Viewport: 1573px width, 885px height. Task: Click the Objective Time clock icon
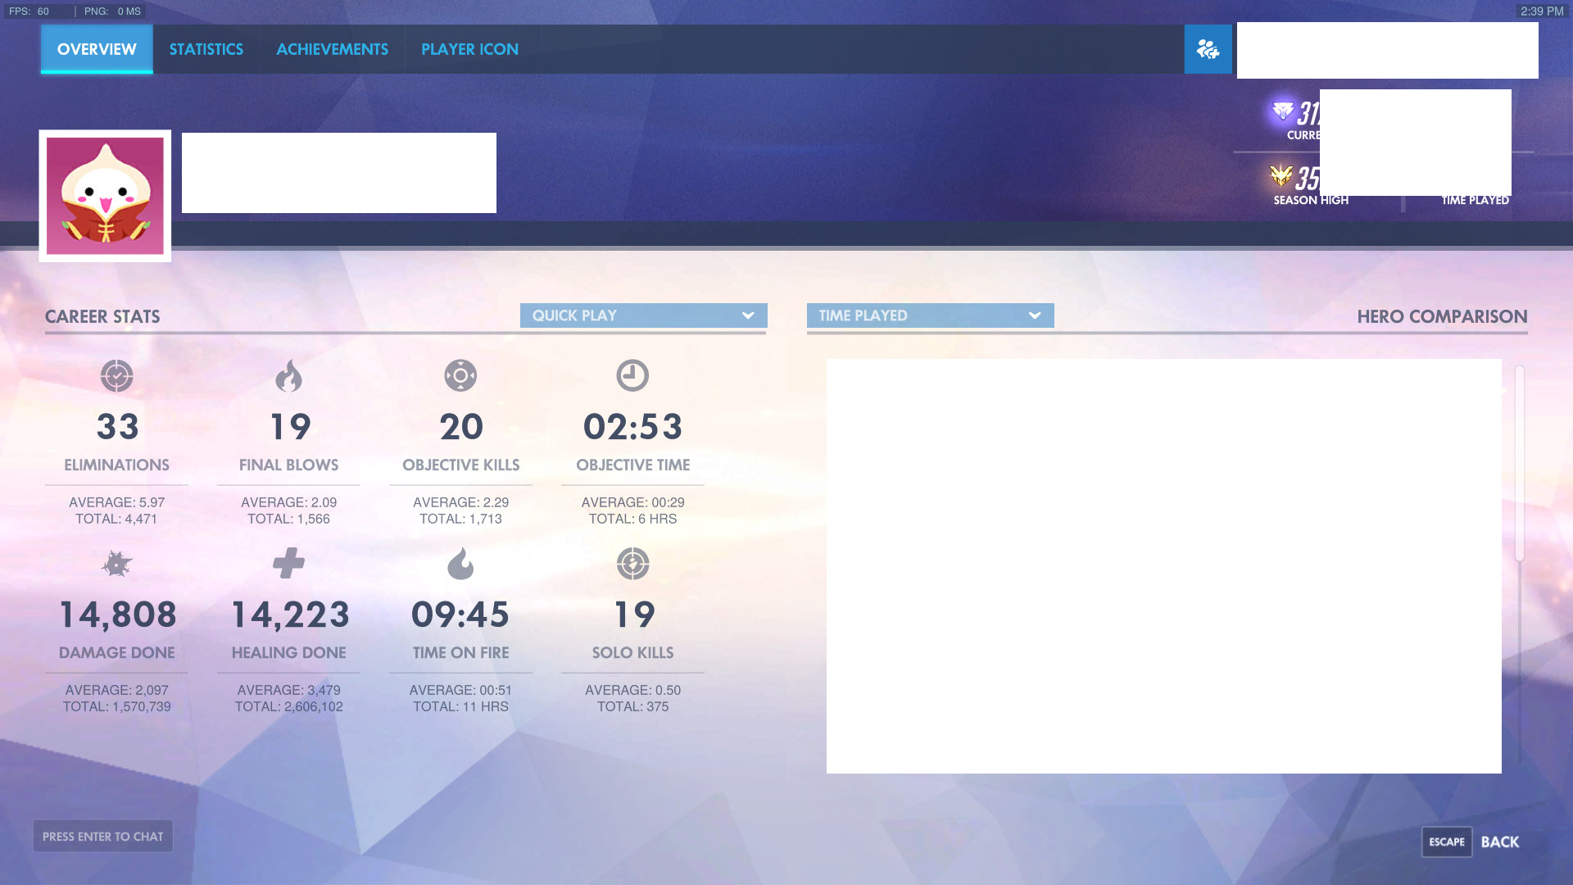[632, 376]
